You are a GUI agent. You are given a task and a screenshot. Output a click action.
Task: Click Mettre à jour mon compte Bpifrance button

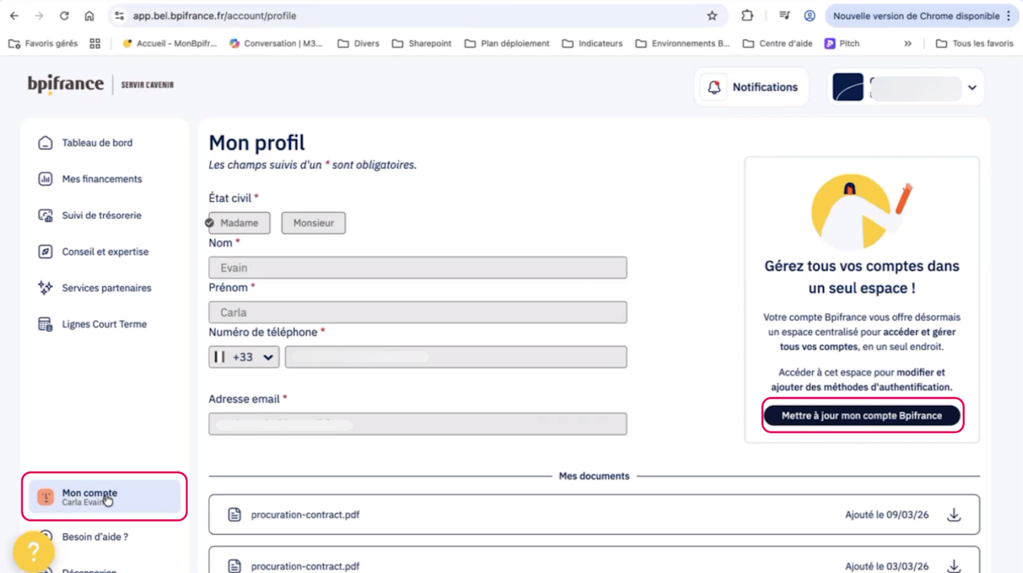click(x=862, y=416)
